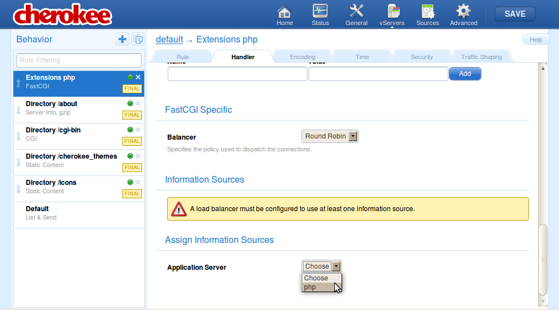Screen dimensions: 559x310
Task: Toggle active state of Directory /cgi-bin rule
Action: click(130, 130)
